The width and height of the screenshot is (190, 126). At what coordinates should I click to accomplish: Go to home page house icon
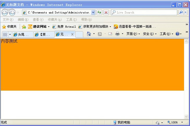tap(89, 34)
